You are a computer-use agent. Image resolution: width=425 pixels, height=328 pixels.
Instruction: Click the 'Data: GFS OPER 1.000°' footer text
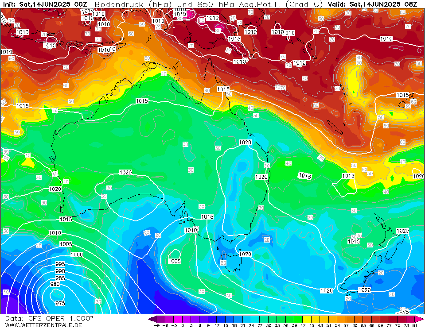click(49, 319)
